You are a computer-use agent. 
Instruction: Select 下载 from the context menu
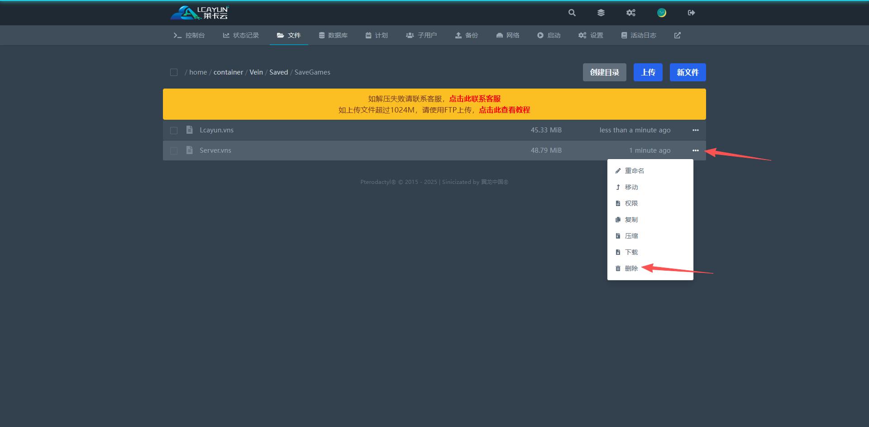point(631,252)
